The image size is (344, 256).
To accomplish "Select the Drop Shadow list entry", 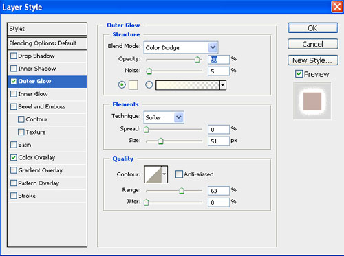I will point(47,56).
